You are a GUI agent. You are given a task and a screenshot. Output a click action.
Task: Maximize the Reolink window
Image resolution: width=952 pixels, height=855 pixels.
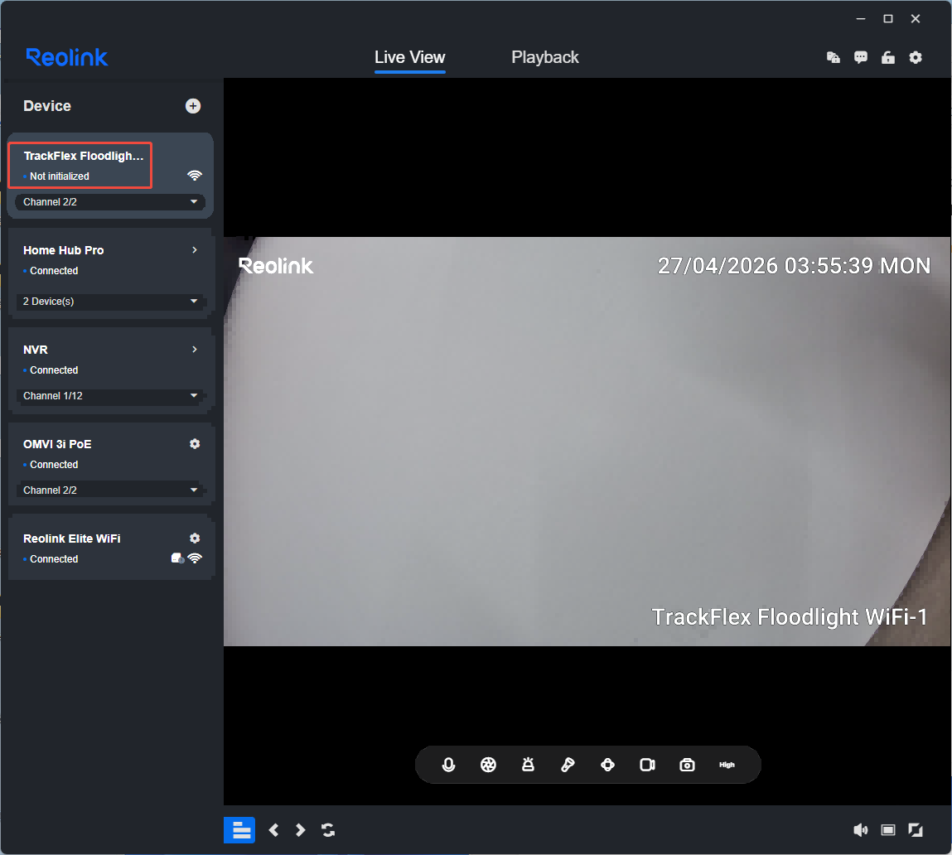[x=888, y=19]
